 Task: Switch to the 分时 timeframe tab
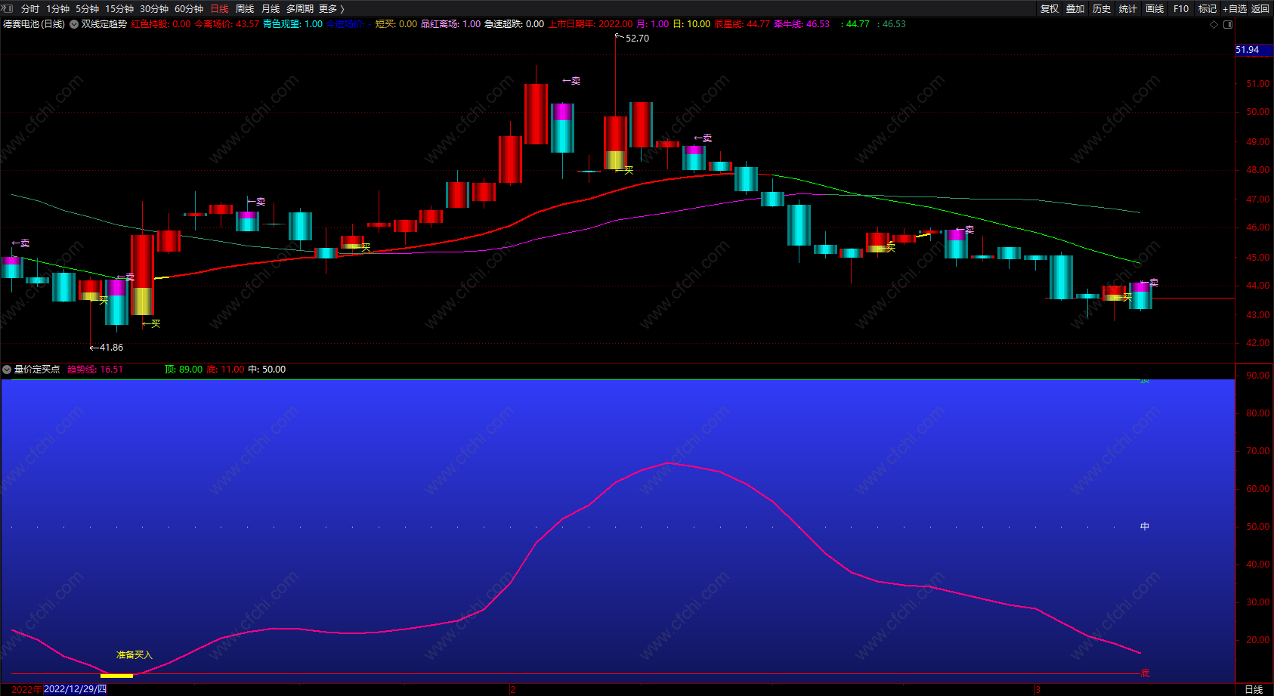click(30, 8)
